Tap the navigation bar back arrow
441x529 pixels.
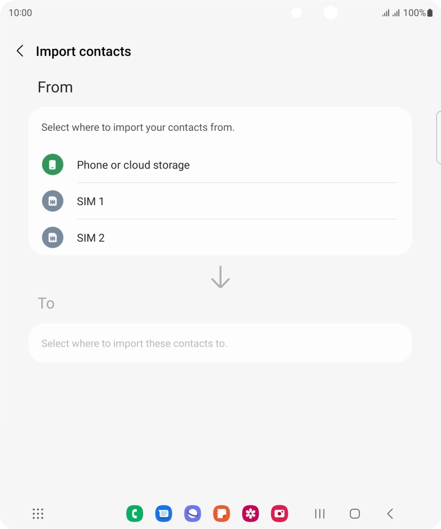pos(390,513)
